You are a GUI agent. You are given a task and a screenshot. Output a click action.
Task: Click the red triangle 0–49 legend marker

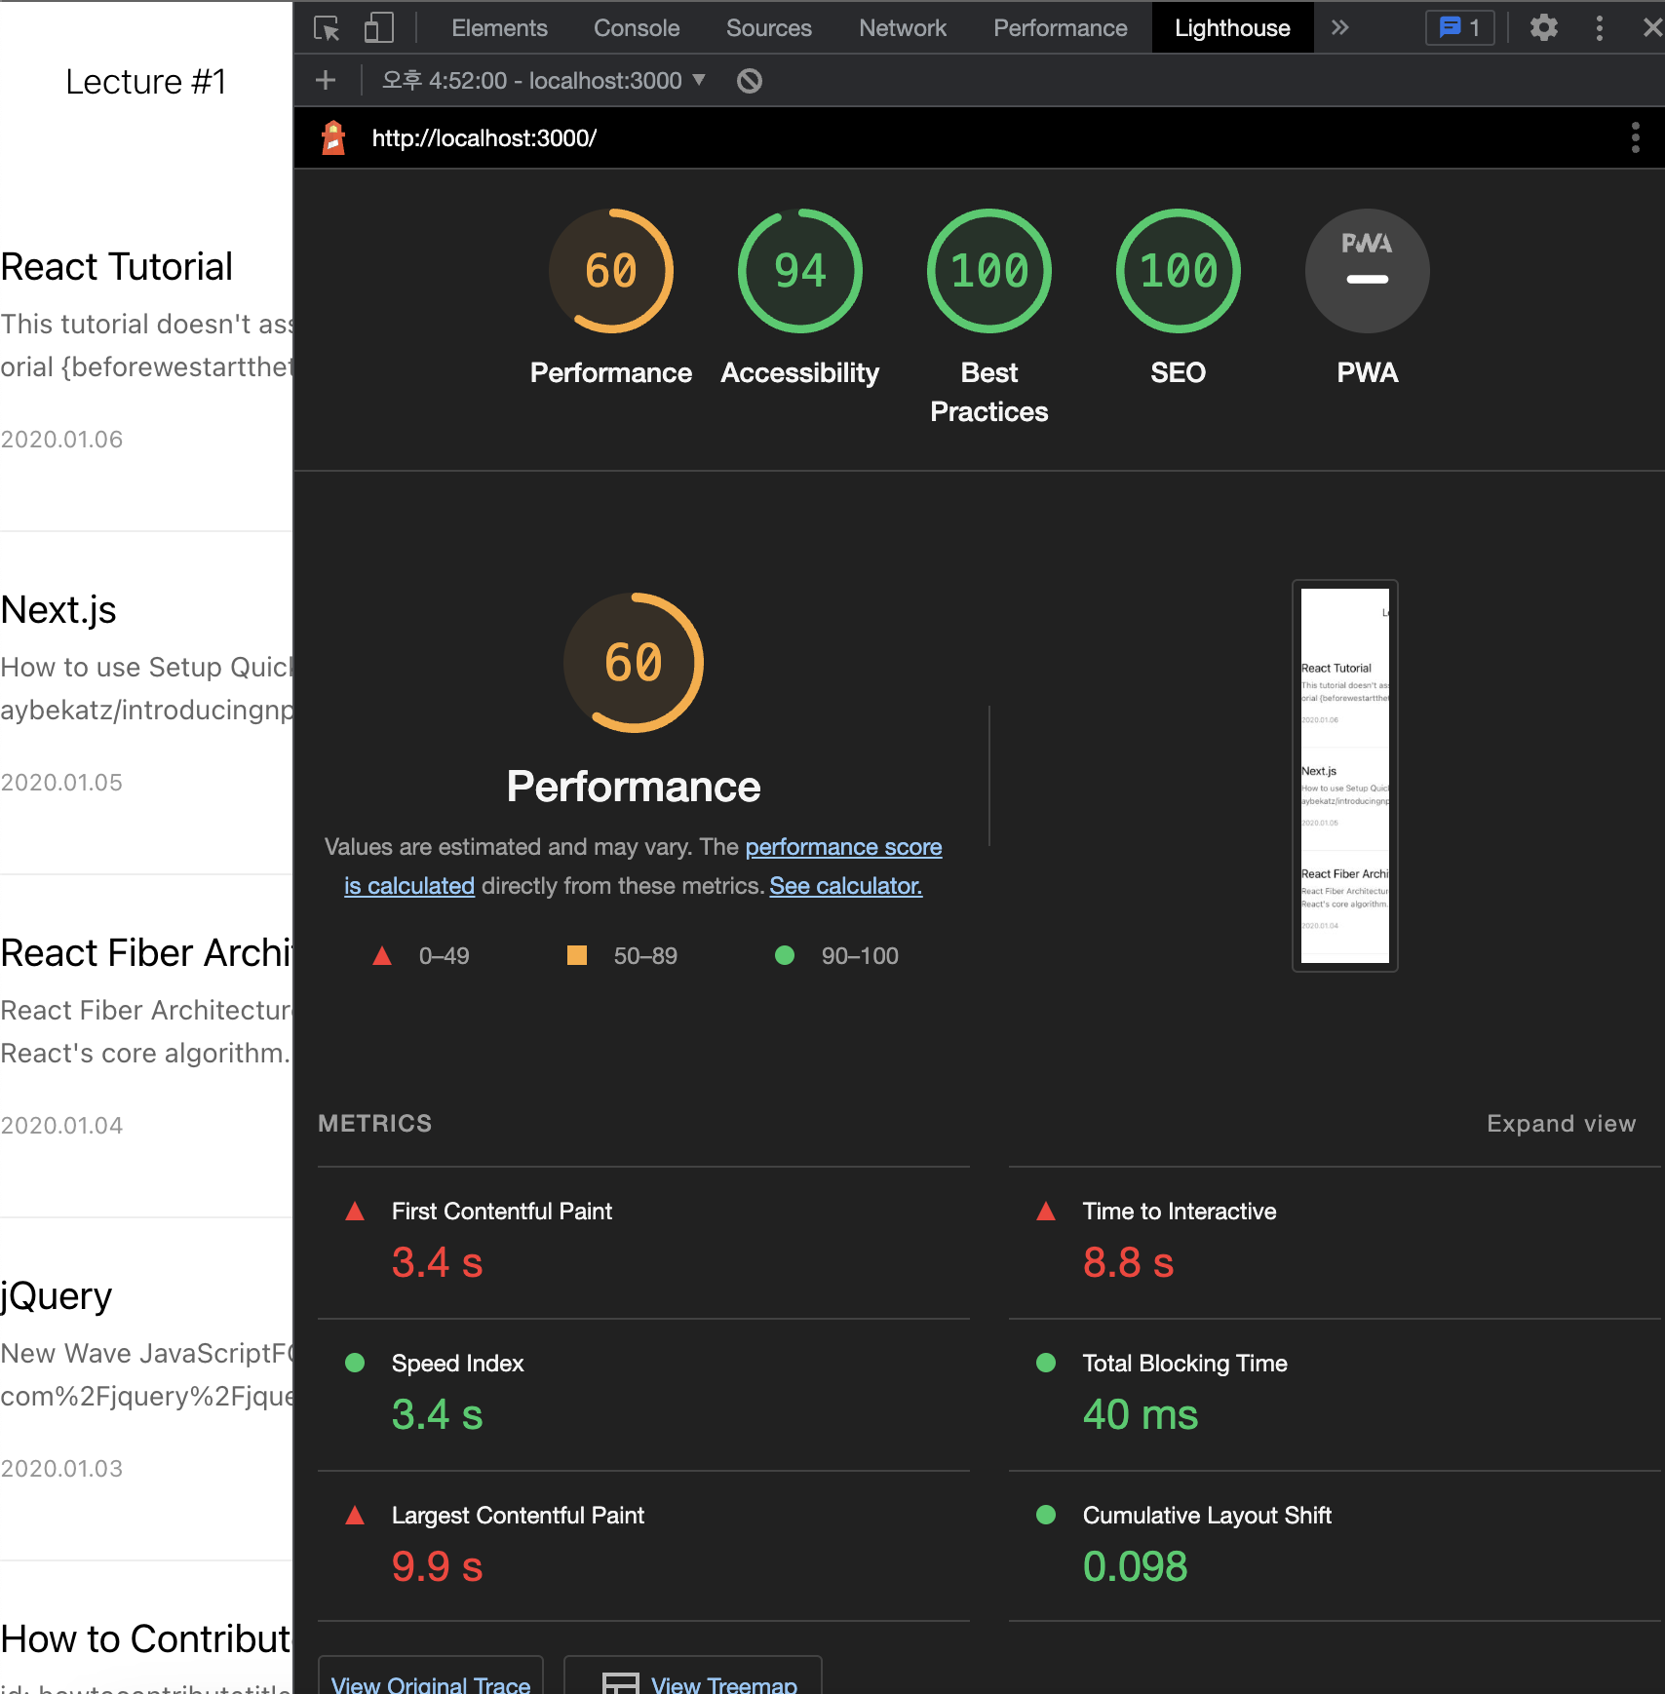[382, 956]
